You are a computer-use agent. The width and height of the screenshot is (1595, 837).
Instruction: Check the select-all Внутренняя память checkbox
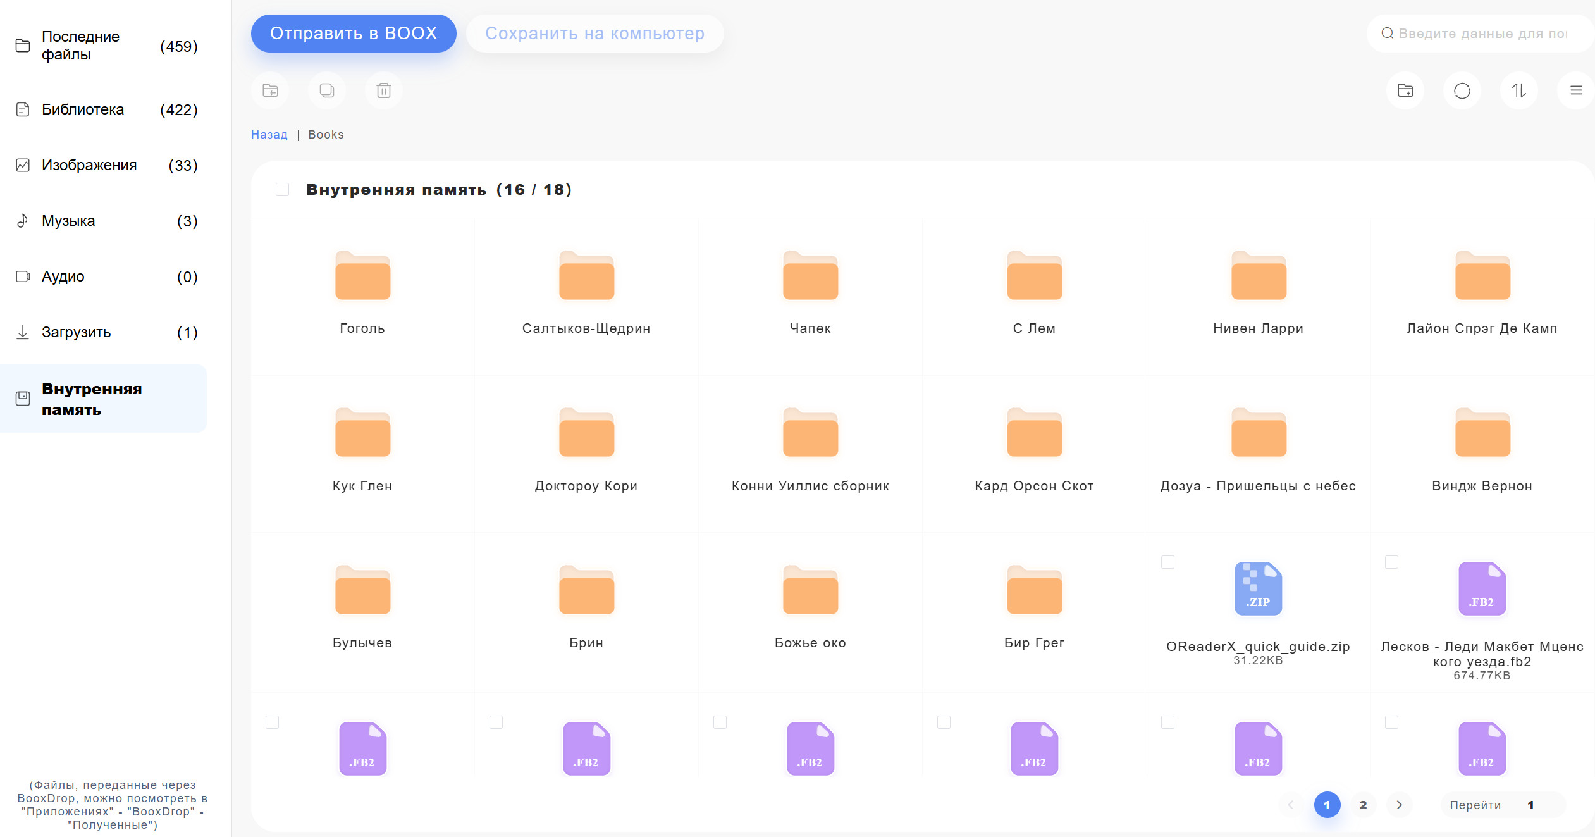coord(283,190)
